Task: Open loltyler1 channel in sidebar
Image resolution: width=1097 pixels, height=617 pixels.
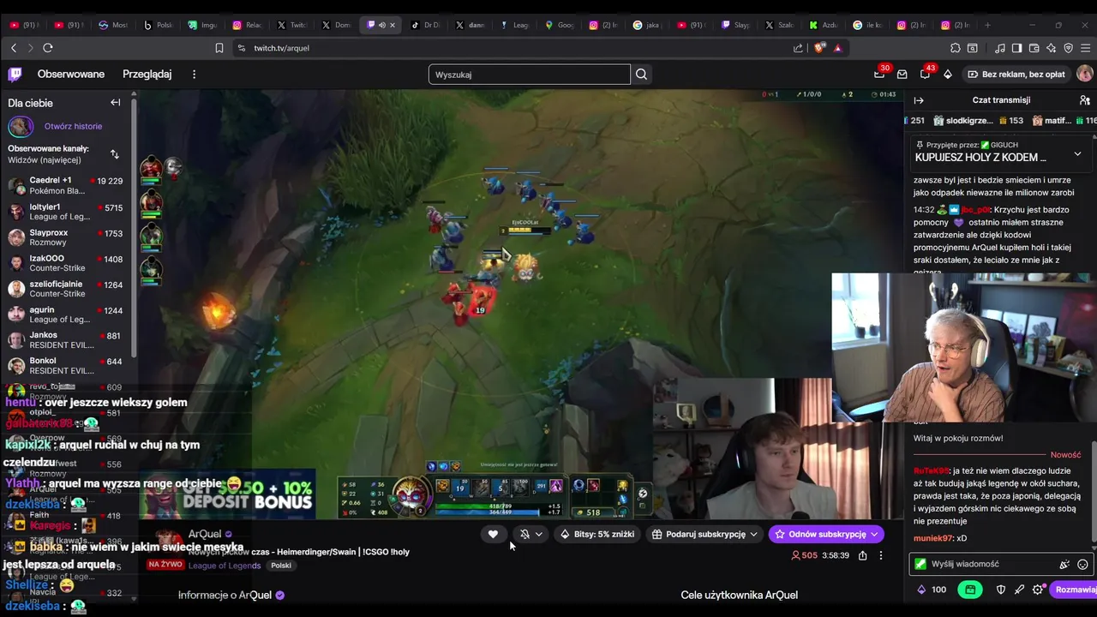Action: tap(66, 212)
